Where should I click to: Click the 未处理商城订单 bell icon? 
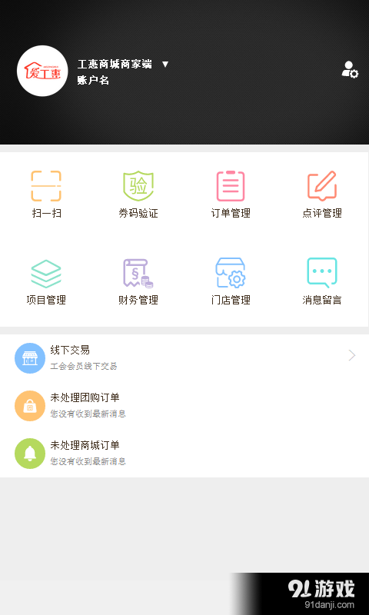30,454
